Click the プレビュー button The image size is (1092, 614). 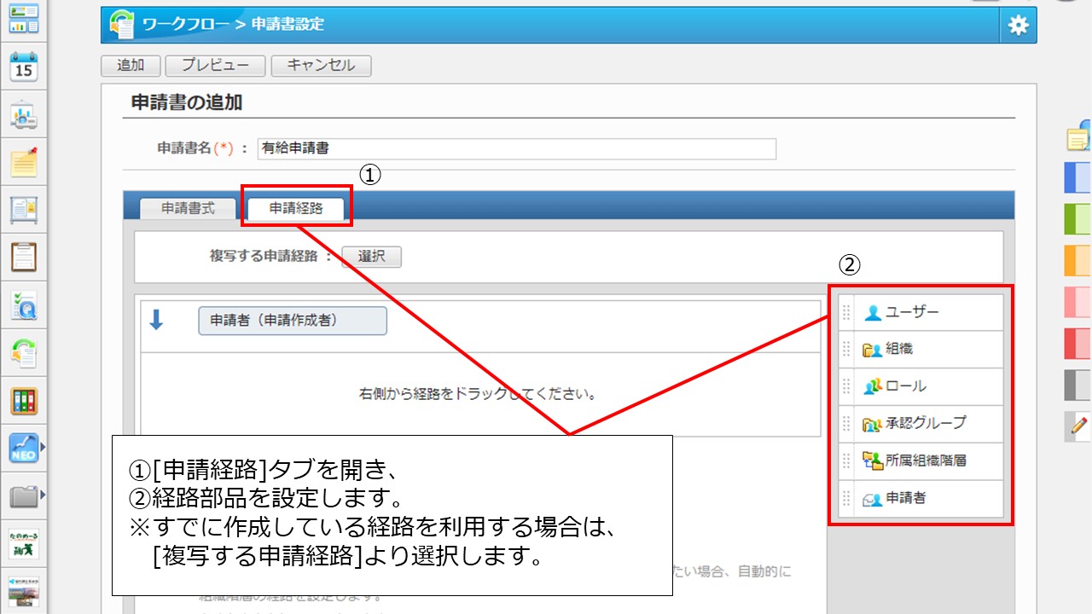215,66
